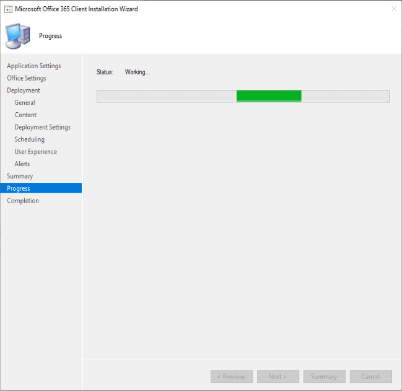Select the Deployment section
402x391 pixels.
[x=24, y=90]
